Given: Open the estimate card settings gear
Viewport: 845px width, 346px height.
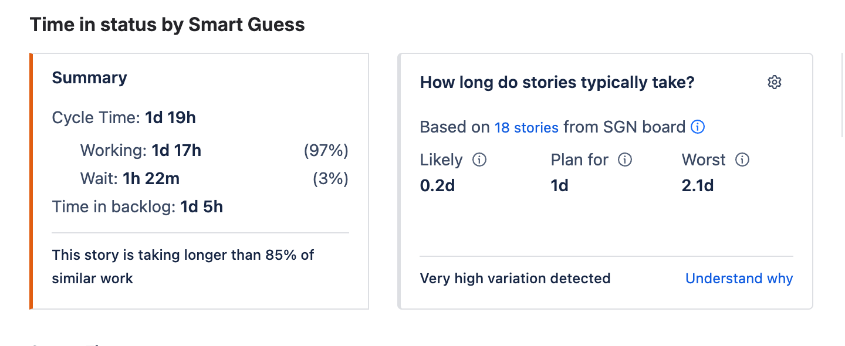Looking at the screenshot, I should click(775, 83).
